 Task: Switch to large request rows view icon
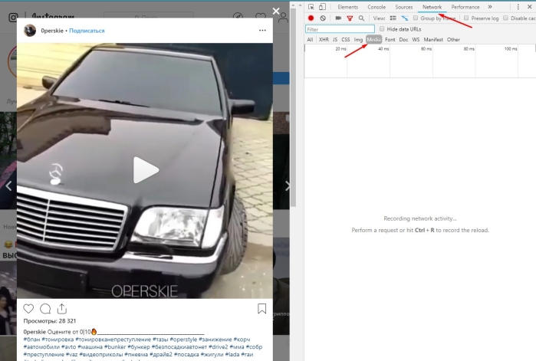[x=393, y=18]
